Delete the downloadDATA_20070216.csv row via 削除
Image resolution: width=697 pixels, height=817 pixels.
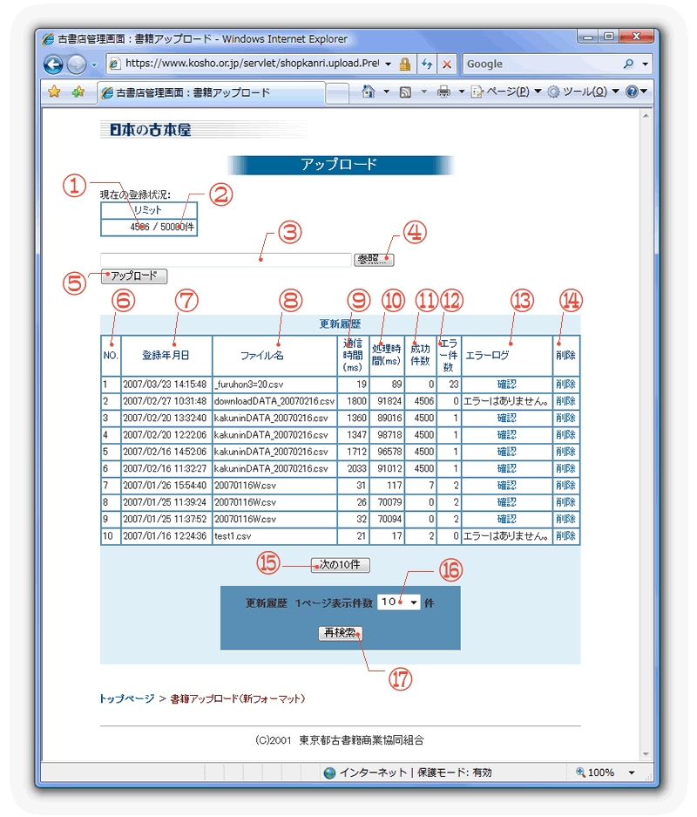pos(565,401)
